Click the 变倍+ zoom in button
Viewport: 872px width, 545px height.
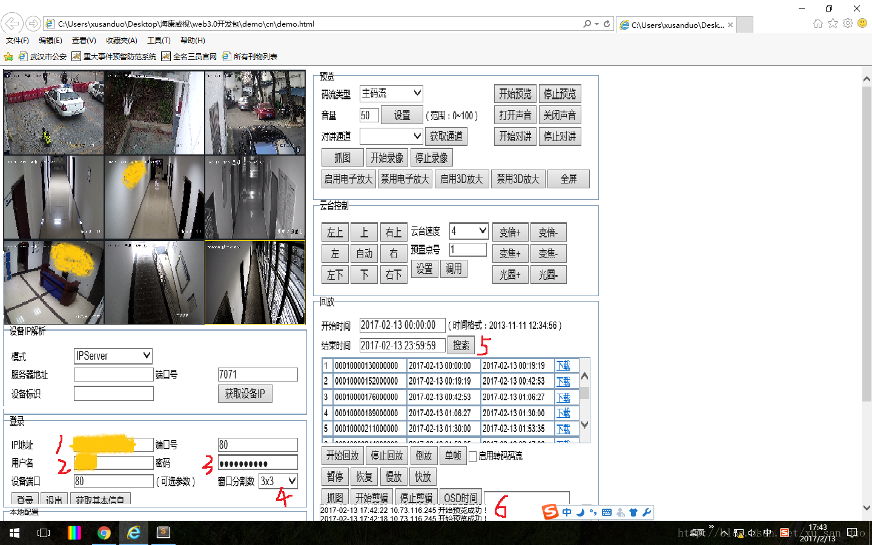click(x=510, y=232)
